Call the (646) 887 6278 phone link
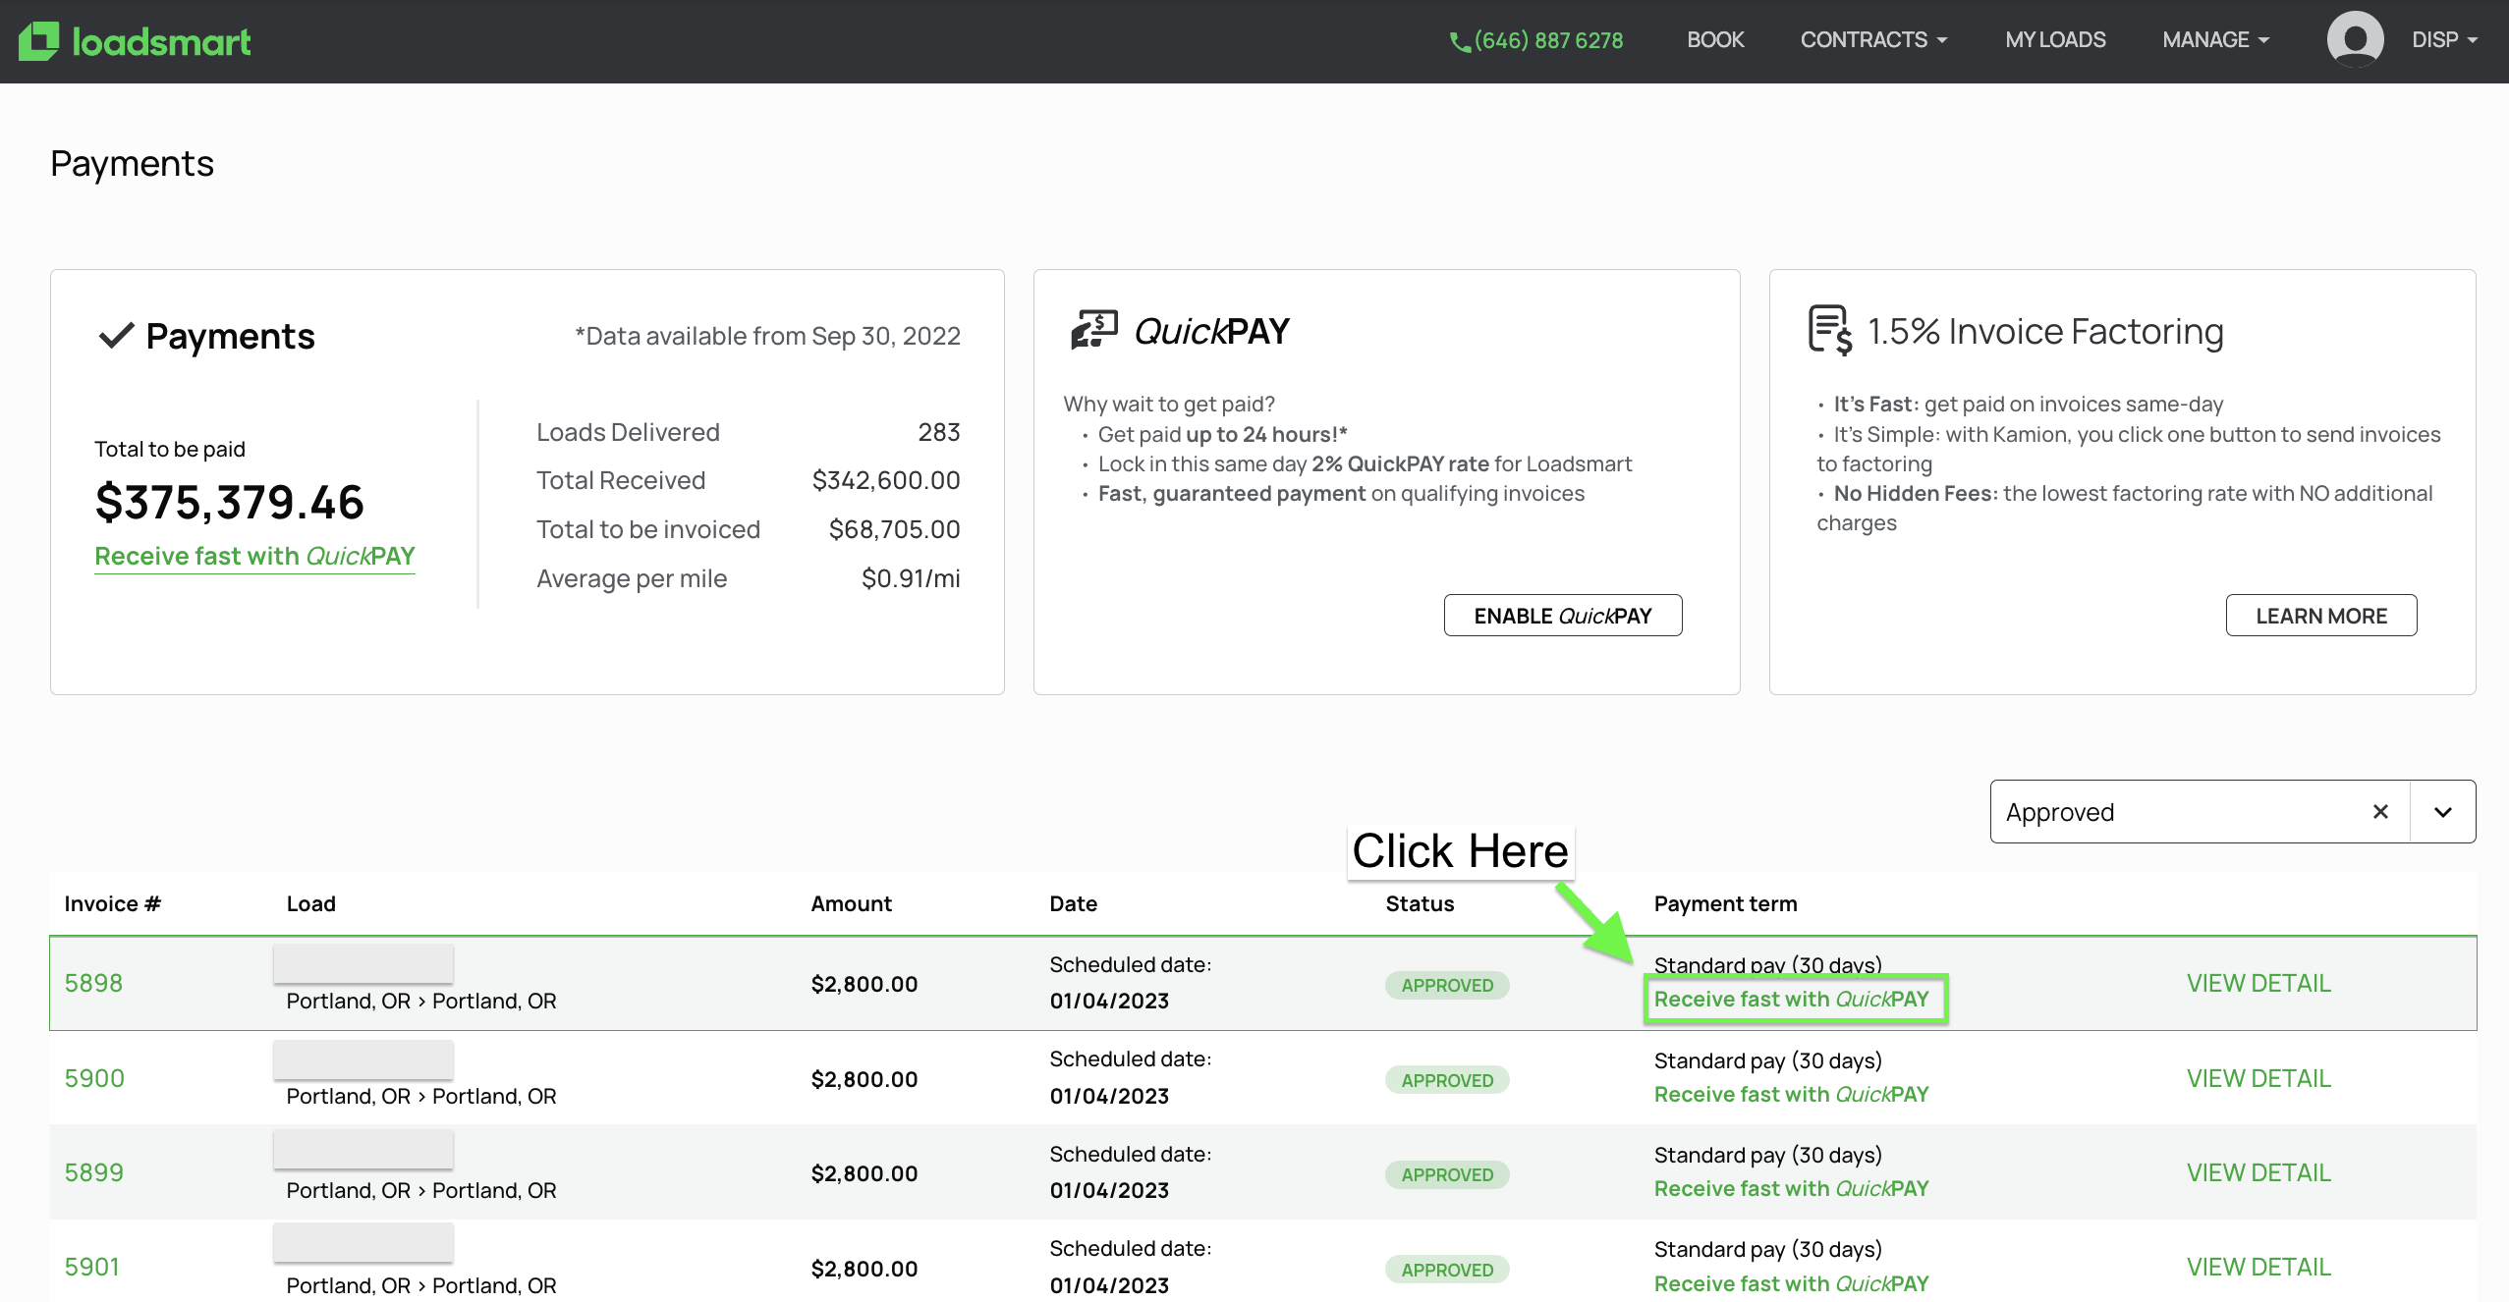The width and height of the screenshot is (2509, 1302). [x=1548, y=41]
